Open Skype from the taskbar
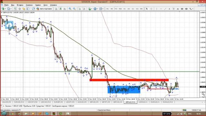206x116 pixels. 47,114
